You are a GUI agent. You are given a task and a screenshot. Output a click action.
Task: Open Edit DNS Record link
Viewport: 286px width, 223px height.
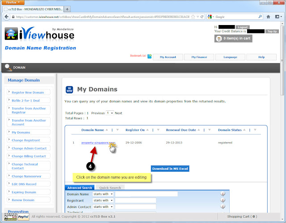24,184
